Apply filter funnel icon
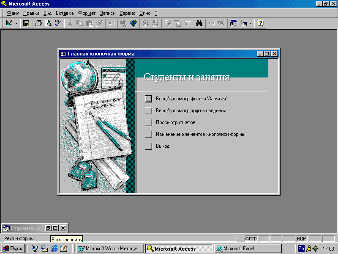The width and height of the screenshot is (338, 254). pos(187,23)
